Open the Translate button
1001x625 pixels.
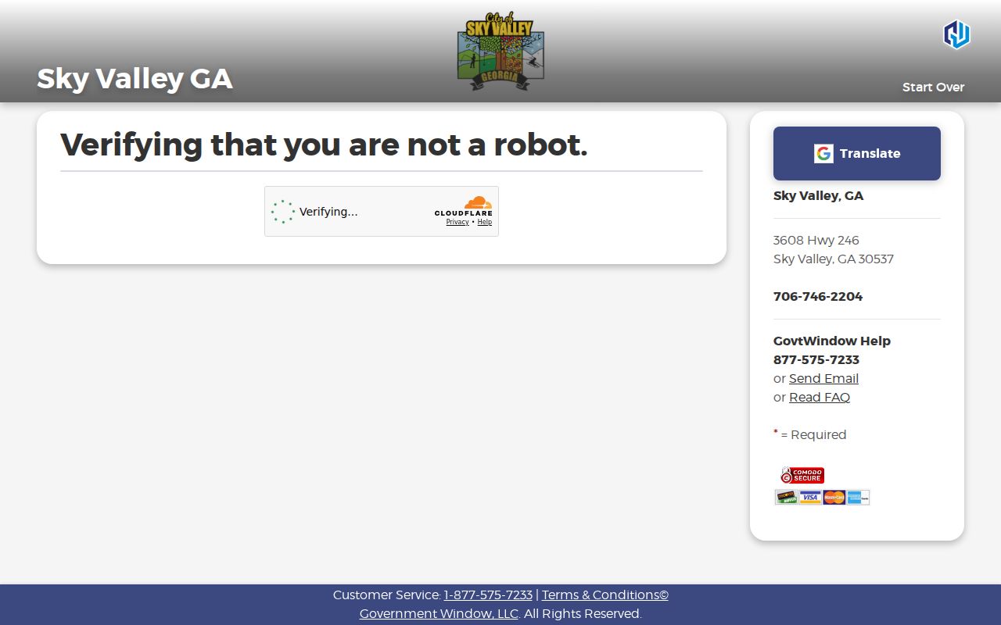point(857,154)
